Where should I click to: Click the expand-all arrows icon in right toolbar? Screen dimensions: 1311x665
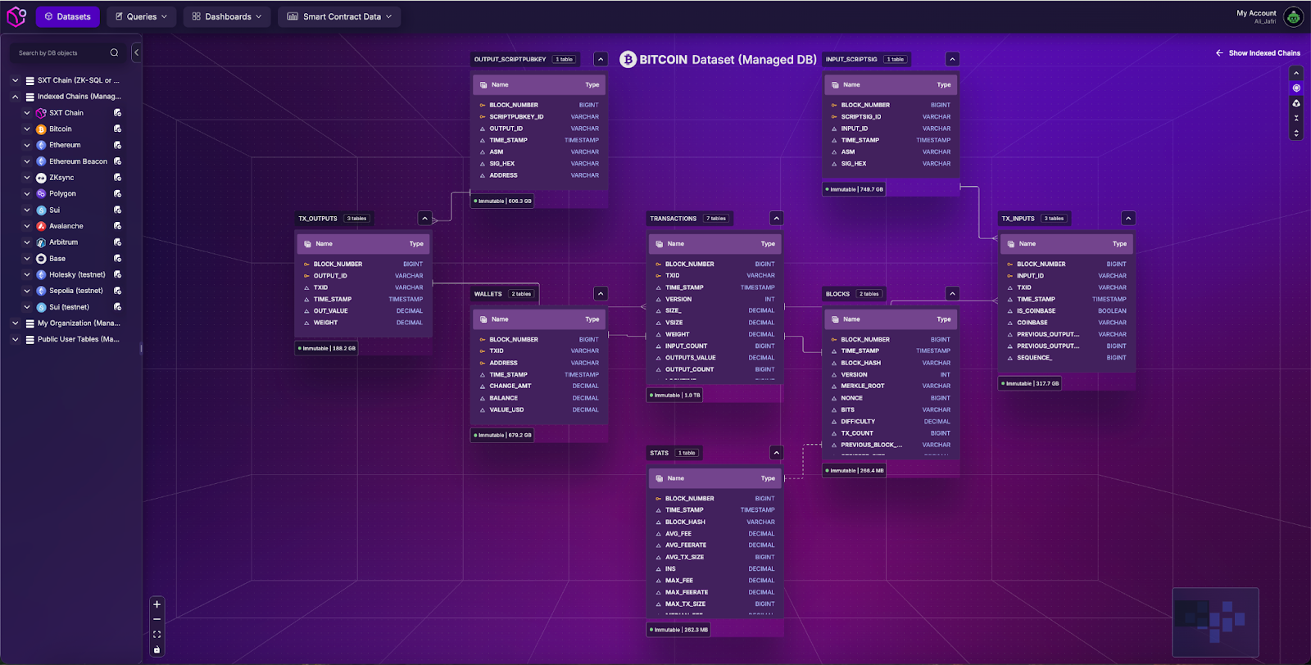pyautogui.click(x=1296, y=133)
